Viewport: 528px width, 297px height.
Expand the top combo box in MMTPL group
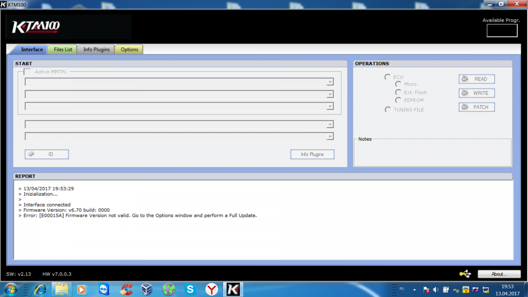pos(330,82)
